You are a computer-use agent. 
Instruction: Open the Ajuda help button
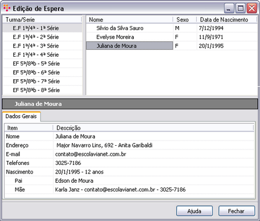[195, 211]
